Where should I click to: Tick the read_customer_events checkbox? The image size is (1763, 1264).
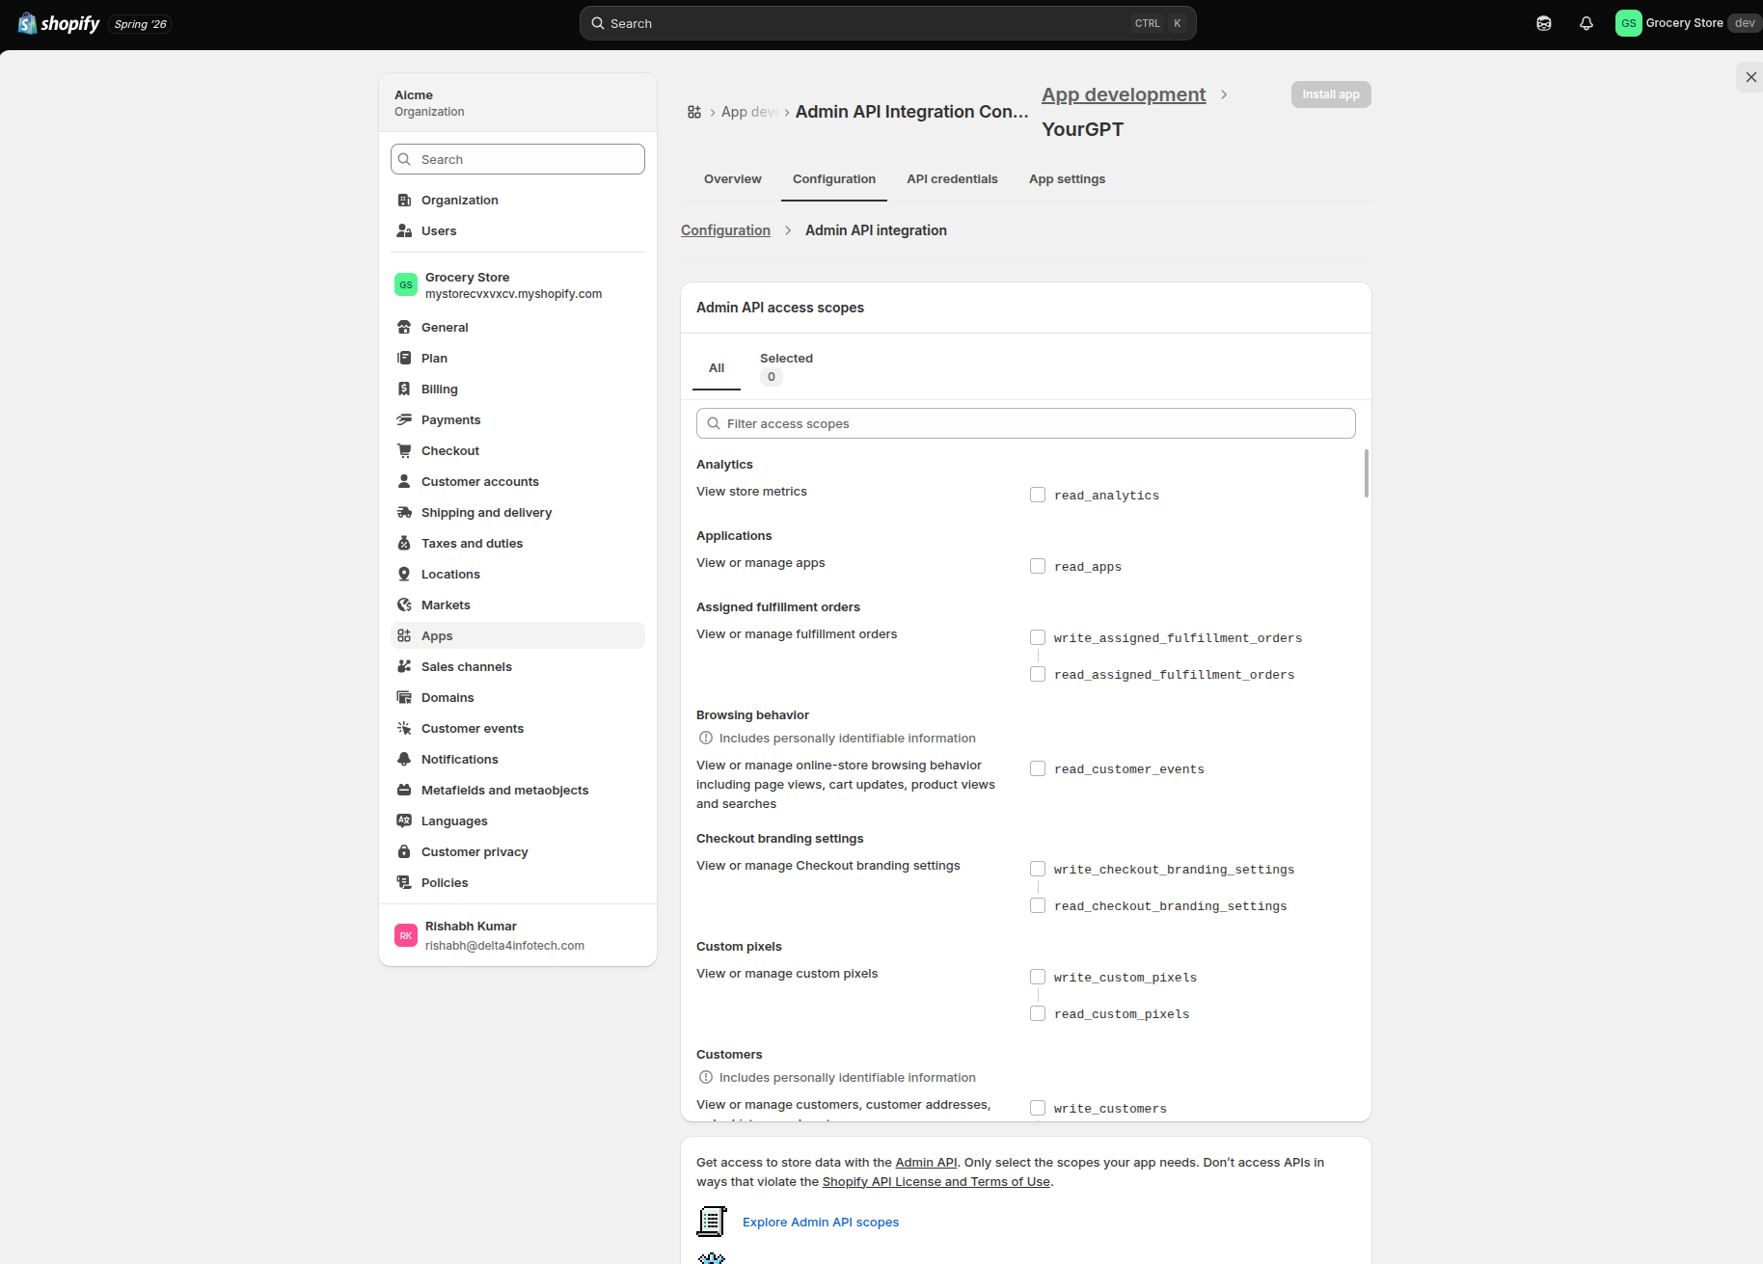pos(1038,768)
